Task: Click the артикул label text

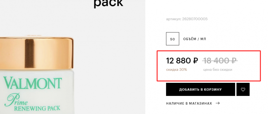Action: 173,19
